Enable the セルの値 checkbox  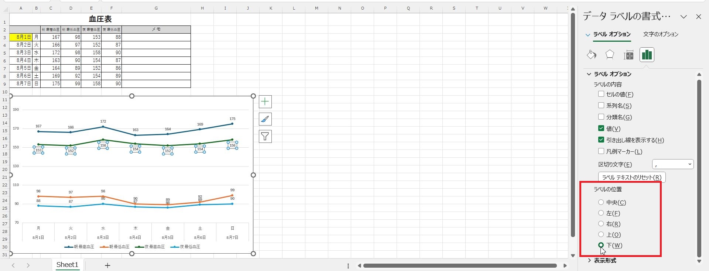[601, 94]
